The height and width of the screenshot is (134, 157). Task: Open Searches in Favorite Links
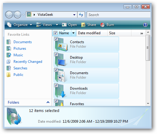20,68
